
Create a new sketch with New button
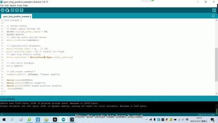(x=12, y=10)
